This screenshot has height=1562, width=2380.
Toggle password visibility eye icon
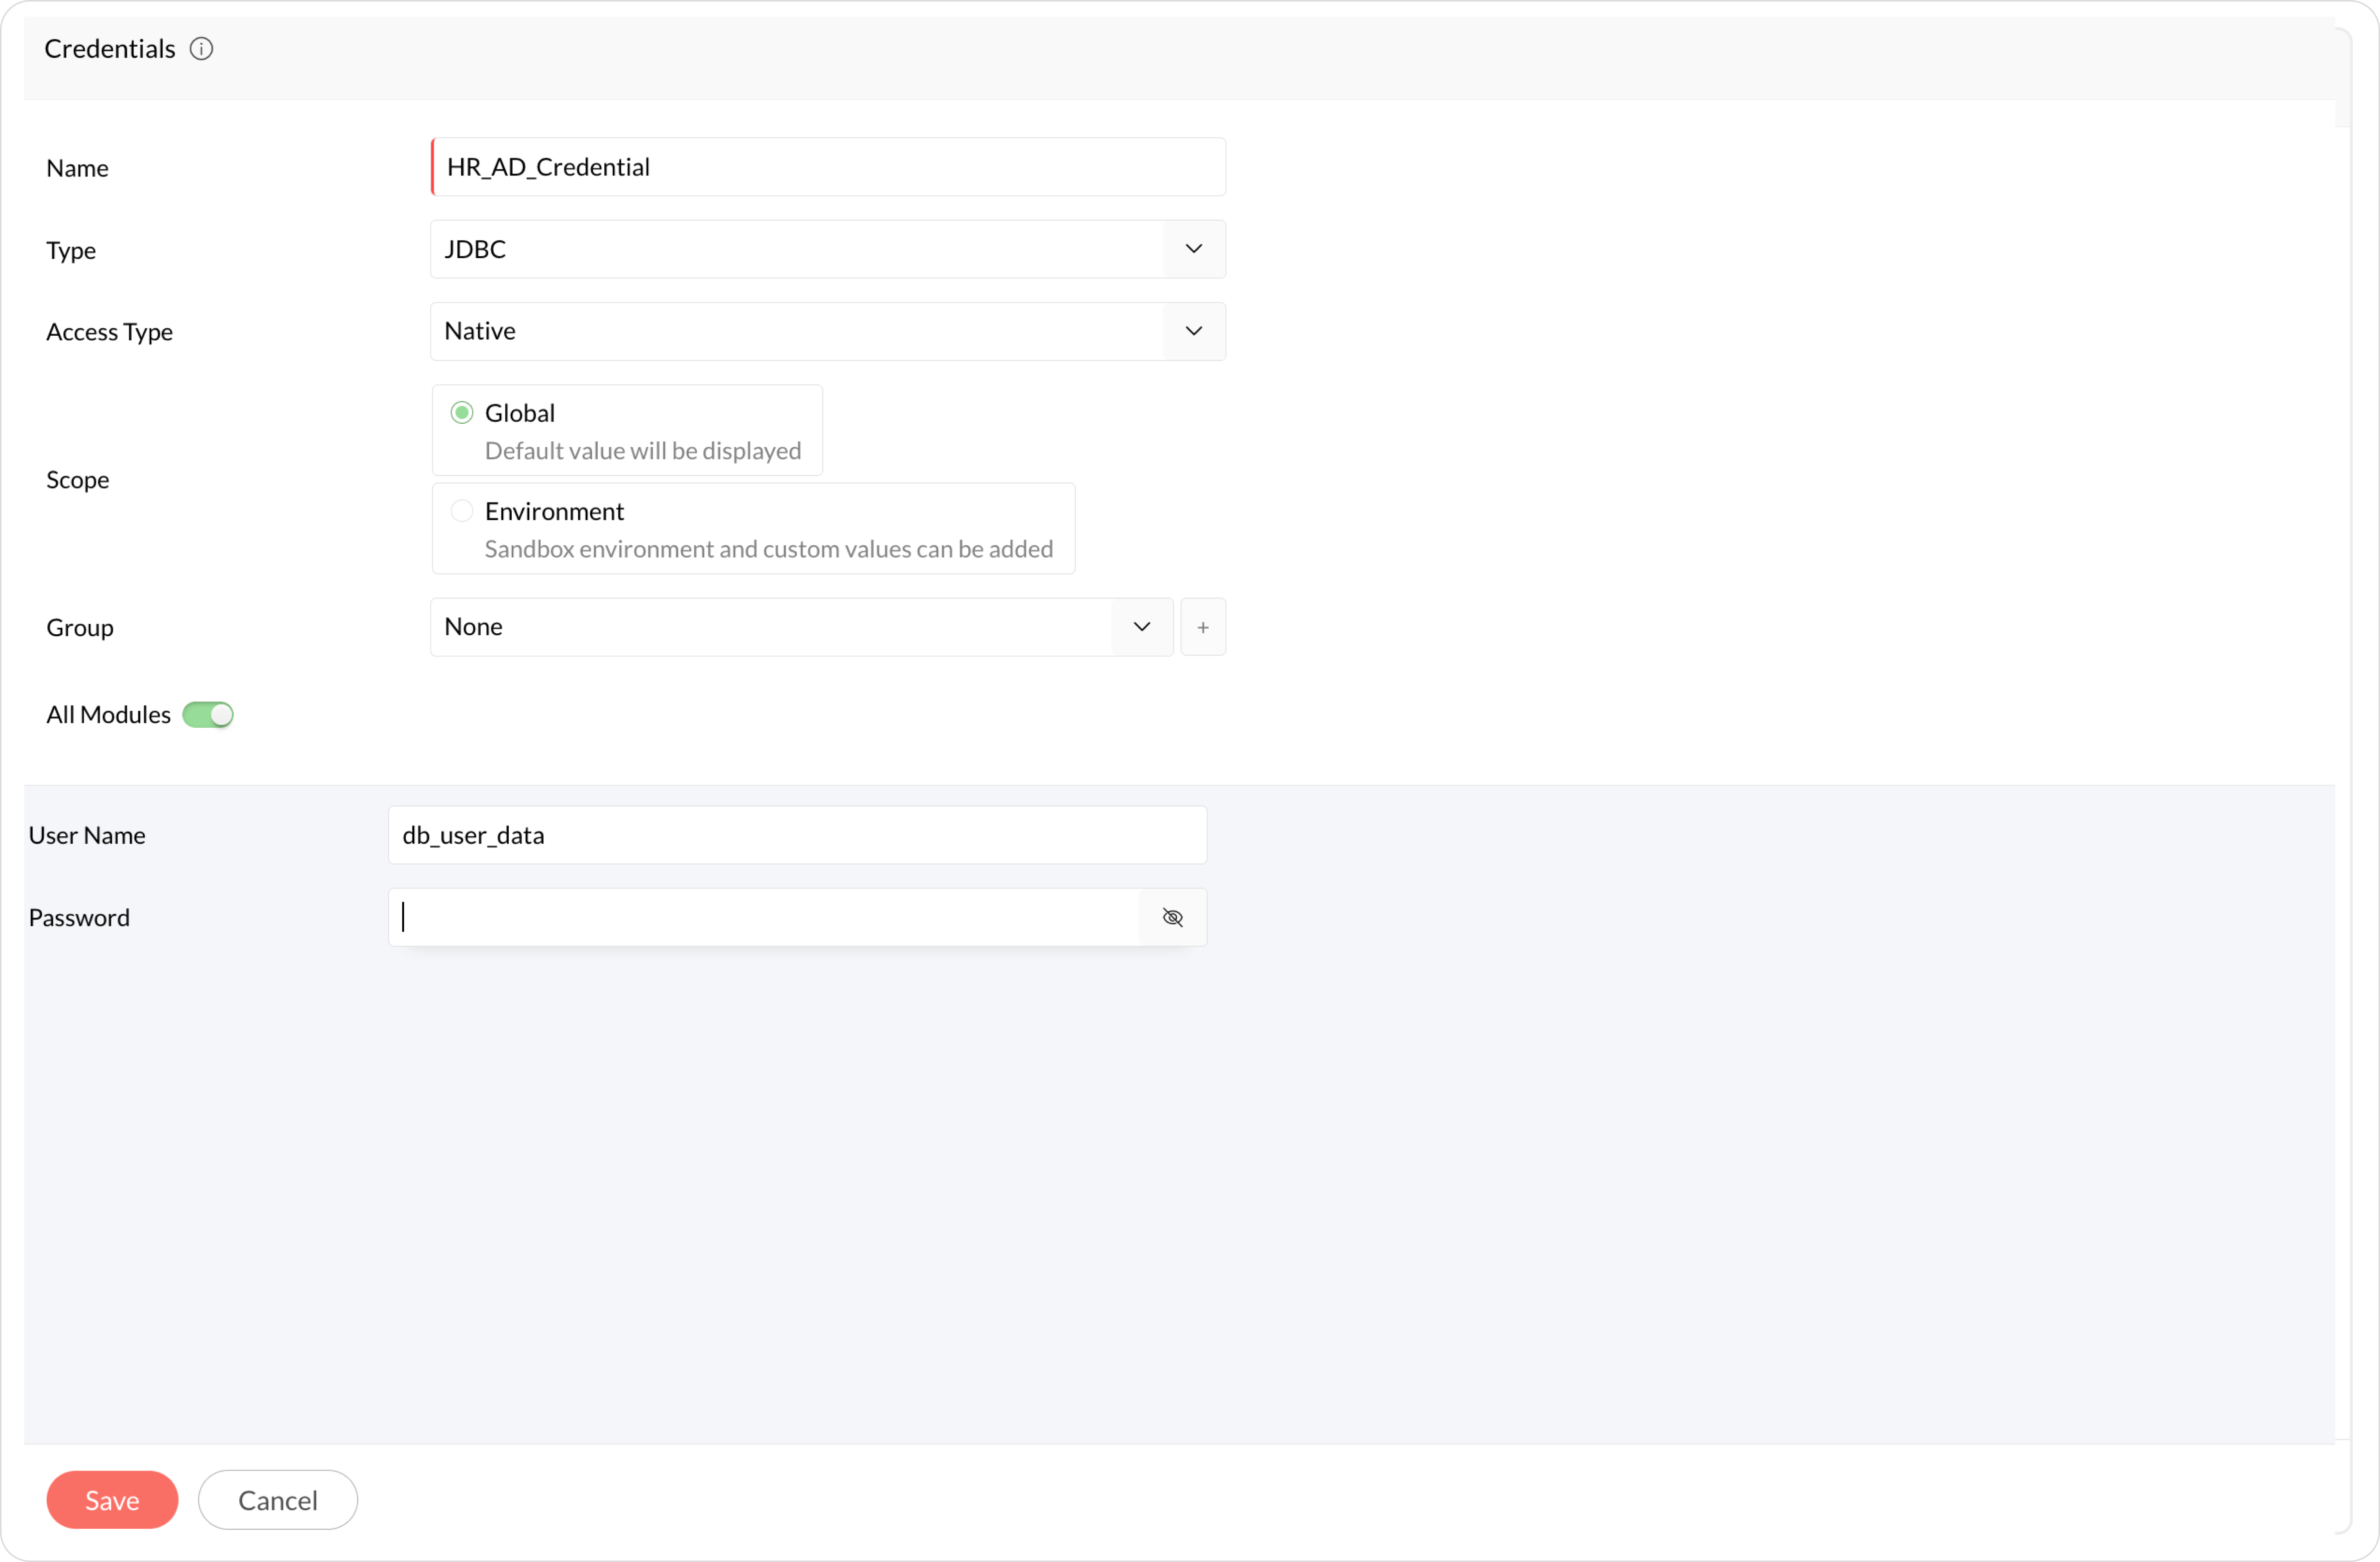click(1172, 917)
